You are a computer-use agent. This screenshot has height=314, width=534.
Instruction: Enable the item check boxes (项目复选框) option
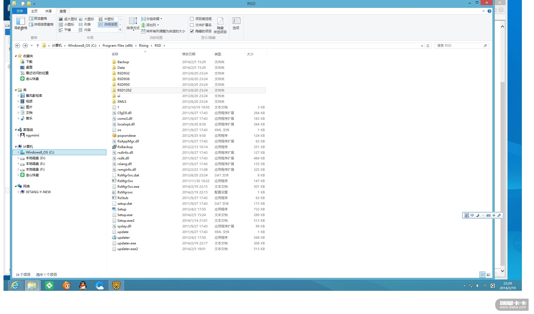coord(192,19)
